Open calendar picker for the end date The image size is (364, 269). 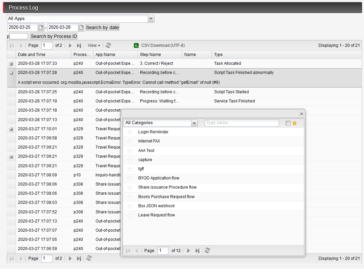pyautogui.click(x=81, y=27)
